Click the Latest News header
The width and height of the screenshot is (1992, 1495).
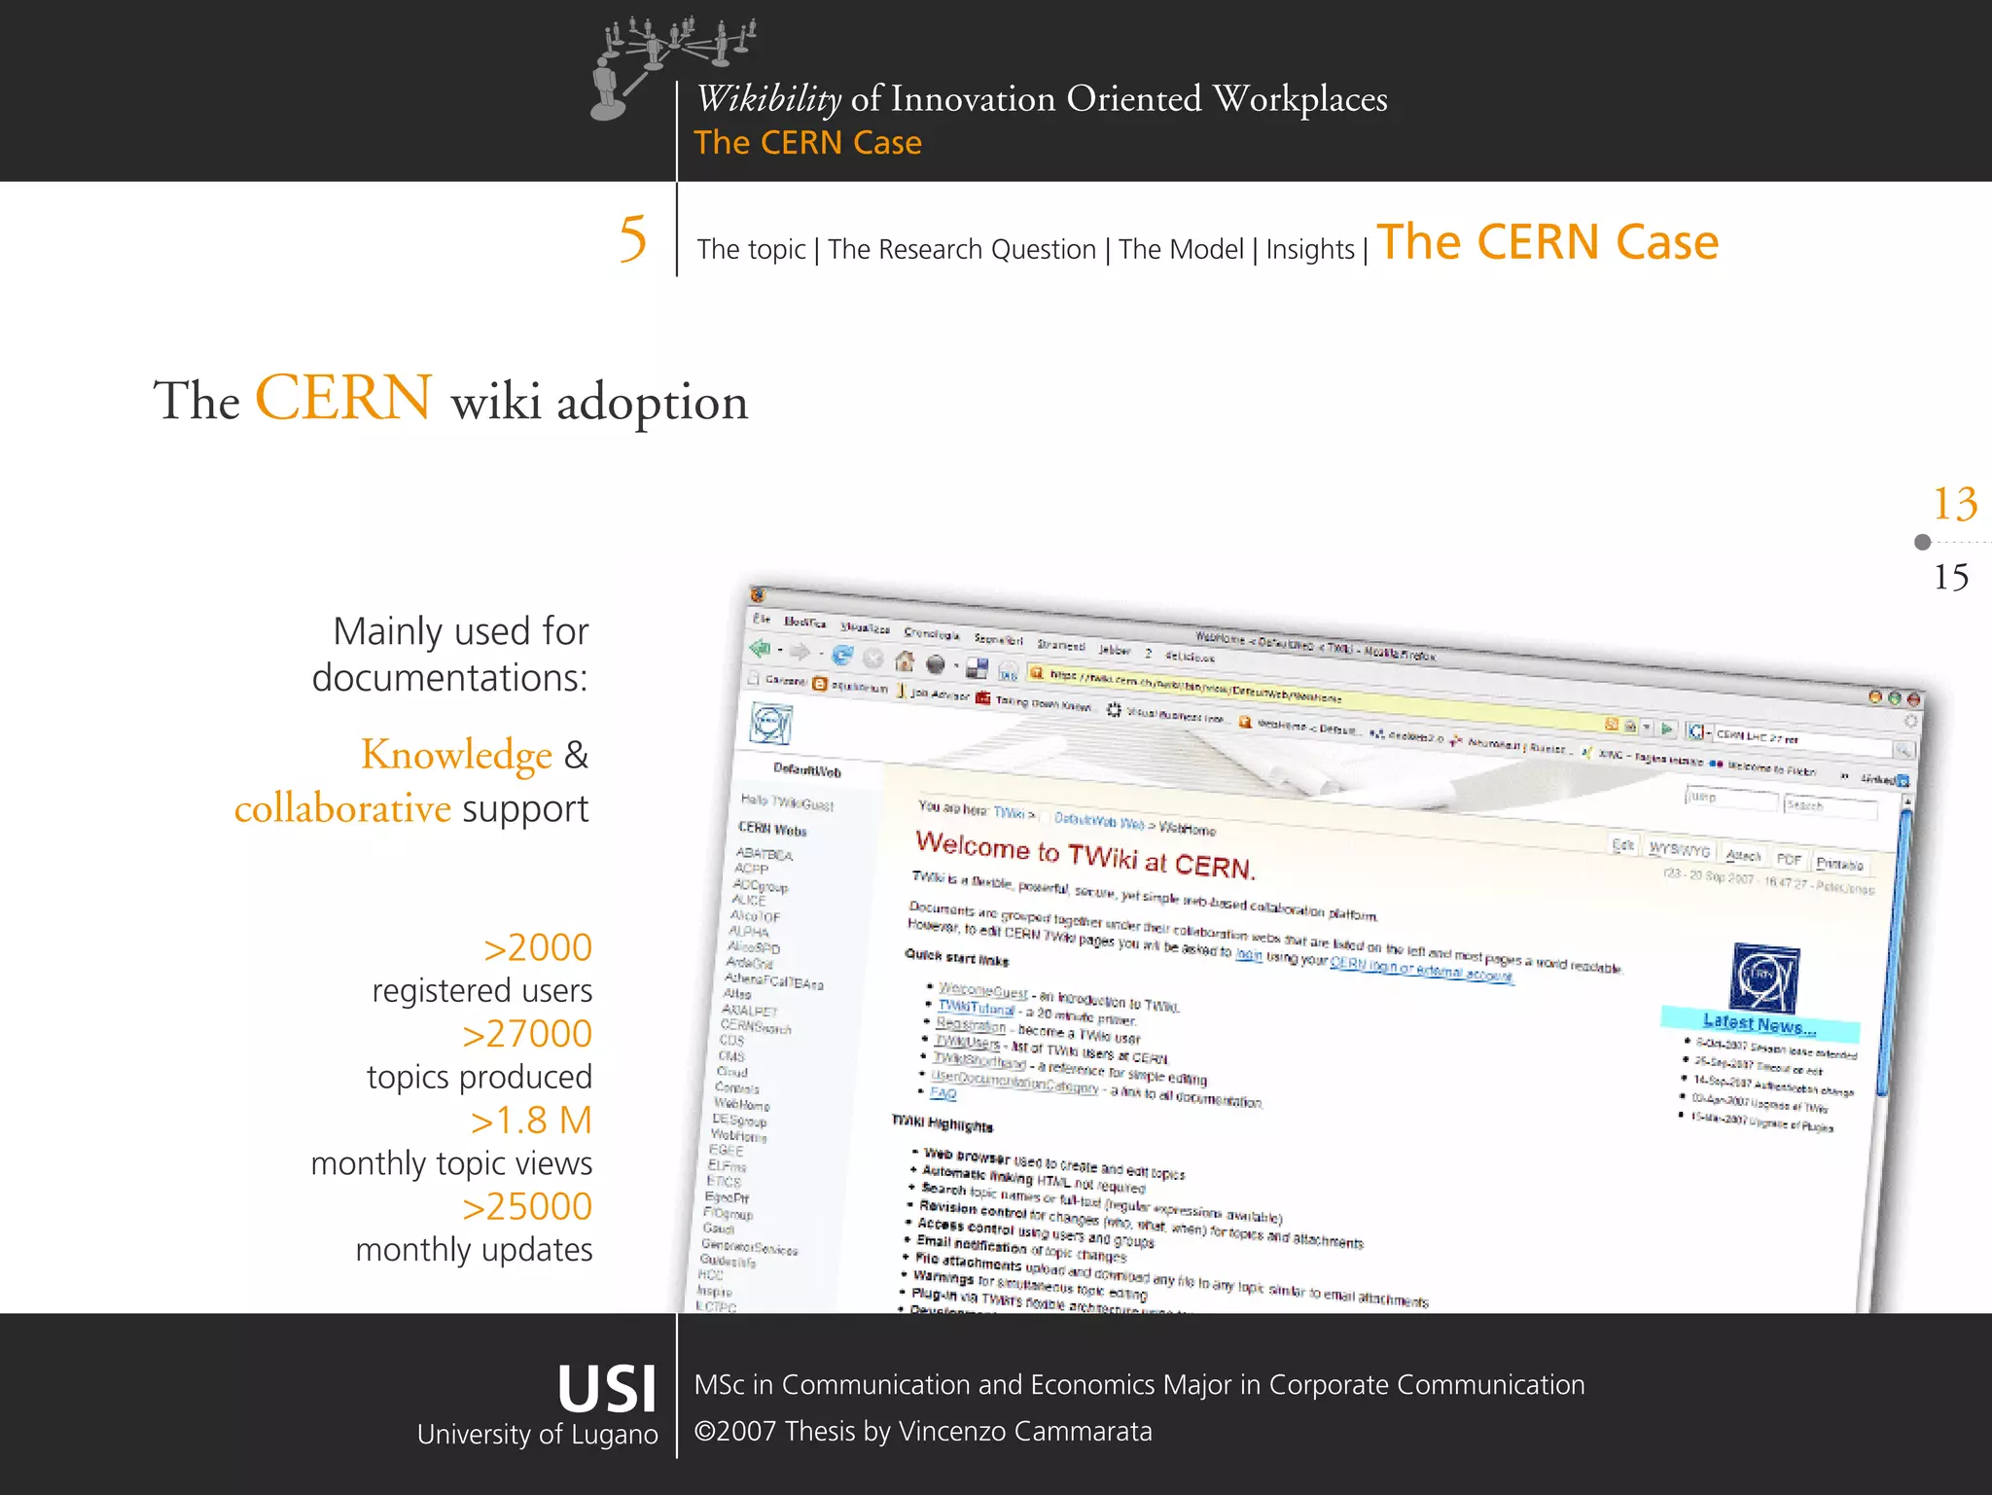[x=1760, y=1023]
